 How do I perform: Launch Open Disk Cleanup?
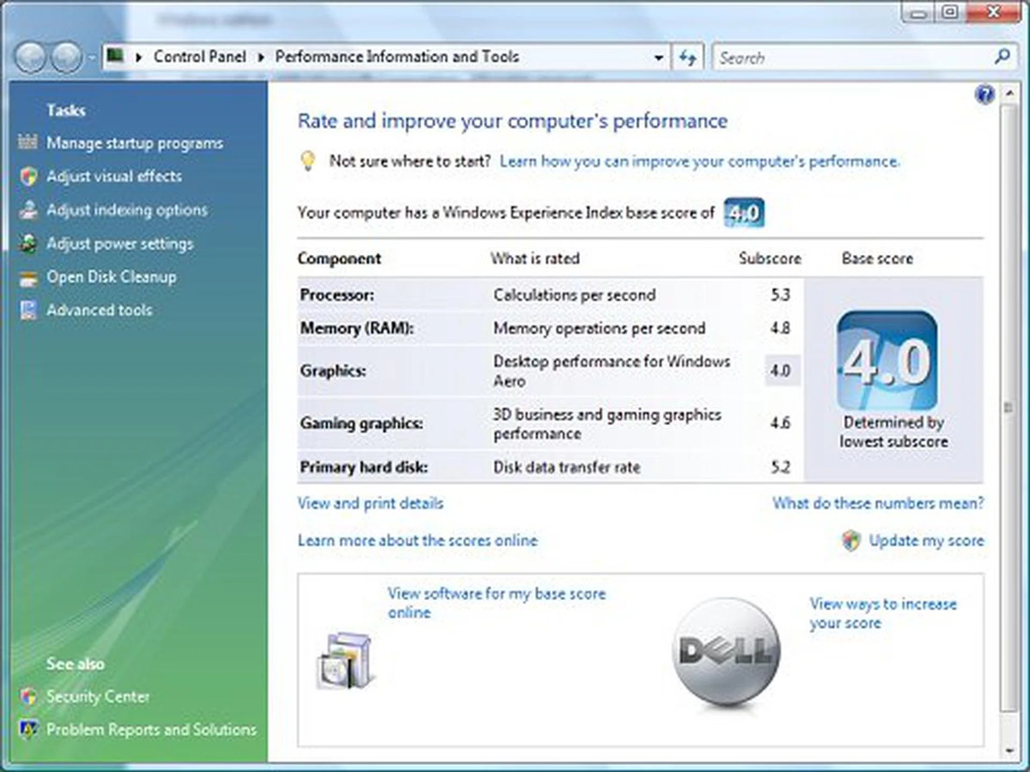pos(112,277)
